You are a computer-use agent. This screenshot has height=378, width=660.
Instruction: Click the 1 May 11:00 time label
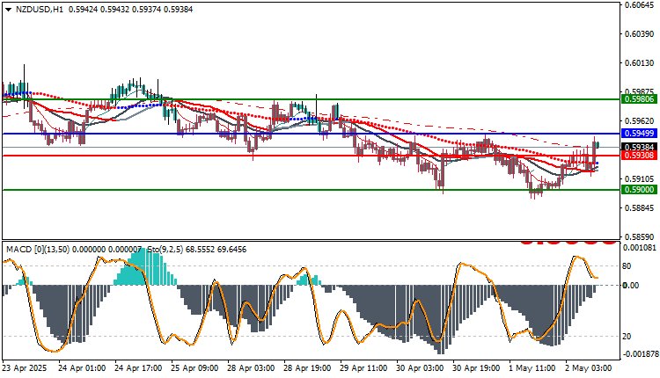(x=533, y=368)
